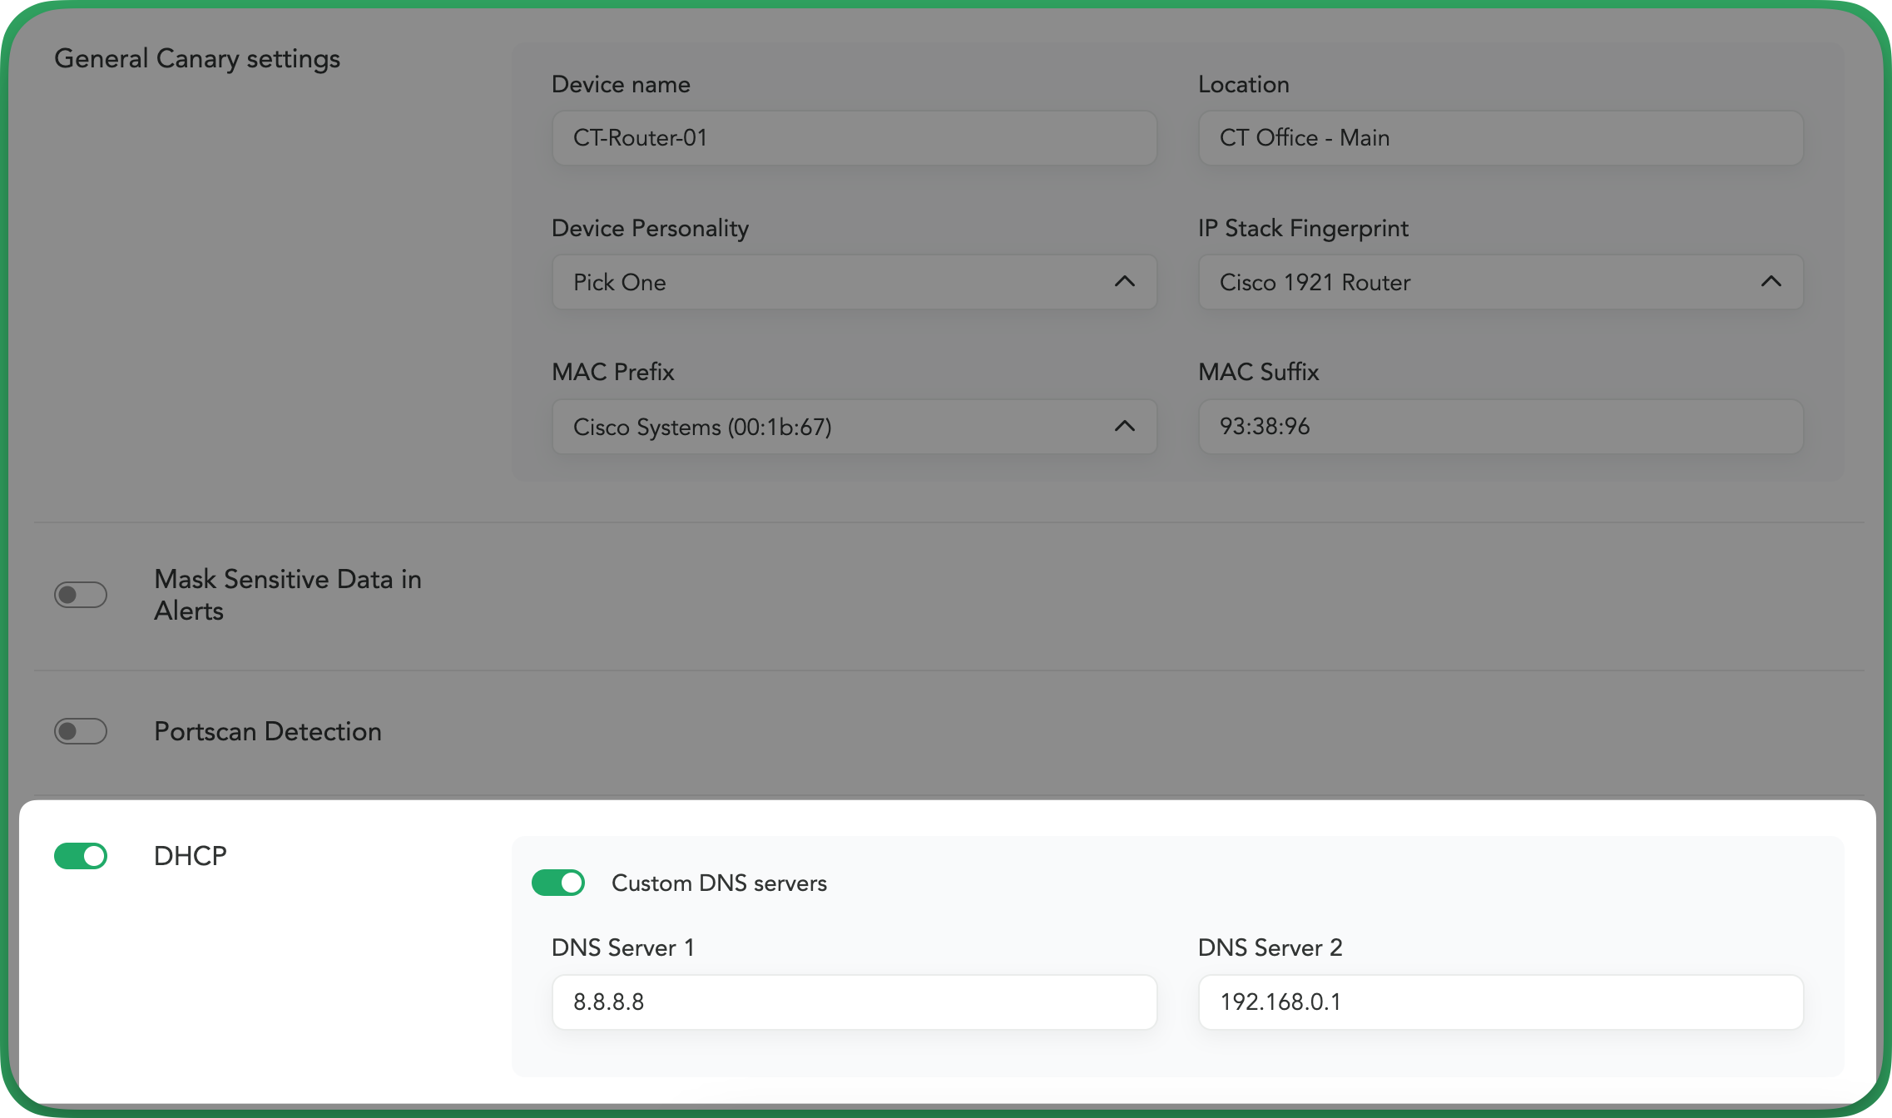1892x1118 pixels.
Task: Click DNS Server 1 field 8.8.8.8
Action: click(x=854, y=1002)
